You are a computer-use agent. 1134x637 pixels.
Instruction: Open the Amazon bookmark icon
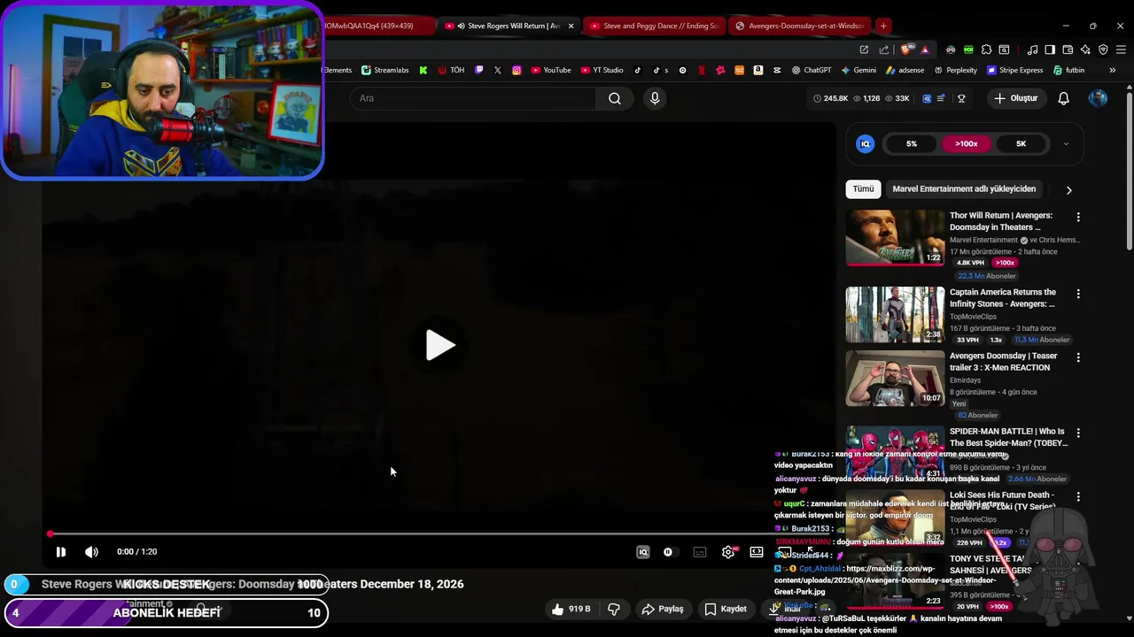[x=758, y=70]
